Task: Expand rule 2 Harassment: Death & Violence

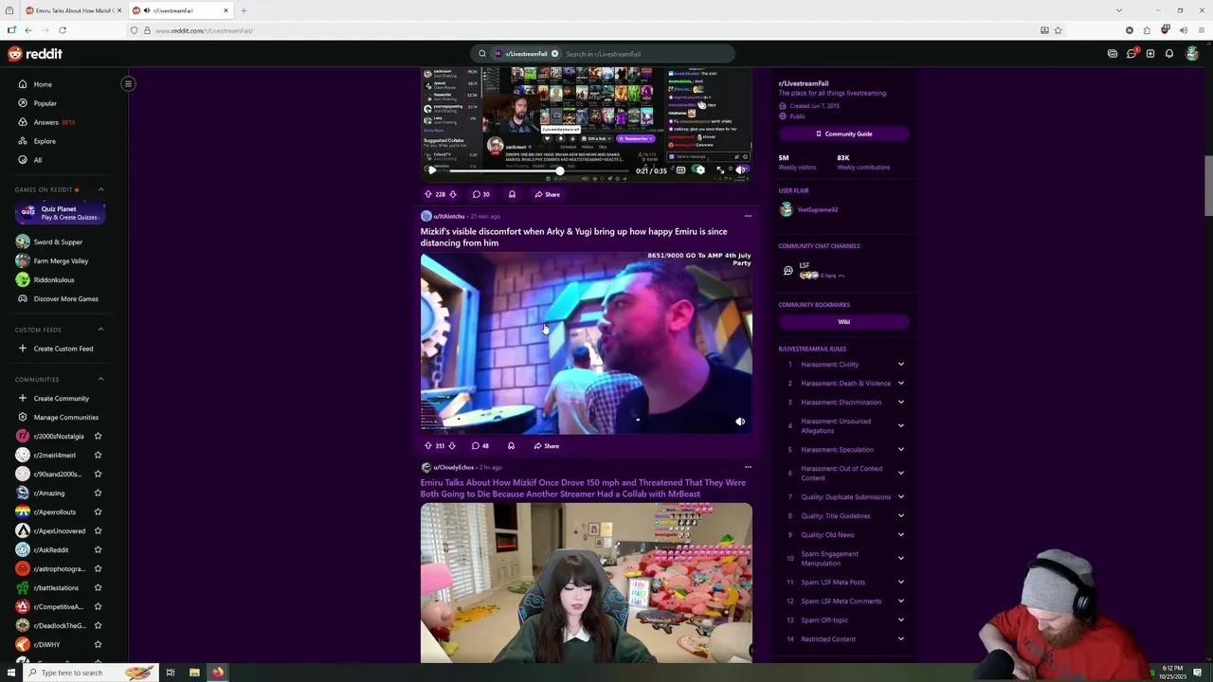Action: click(x=901, y=383)
